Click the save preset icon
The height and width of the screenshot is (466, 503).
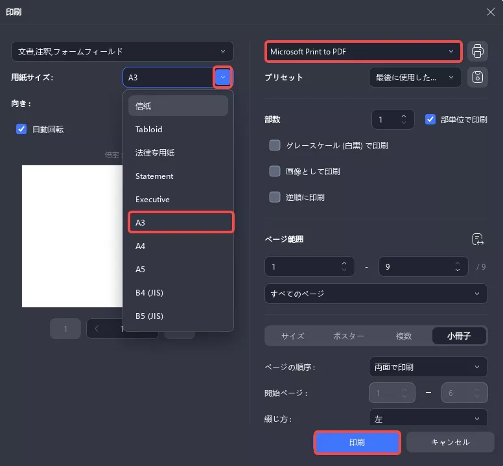click(x=477, y=77)
